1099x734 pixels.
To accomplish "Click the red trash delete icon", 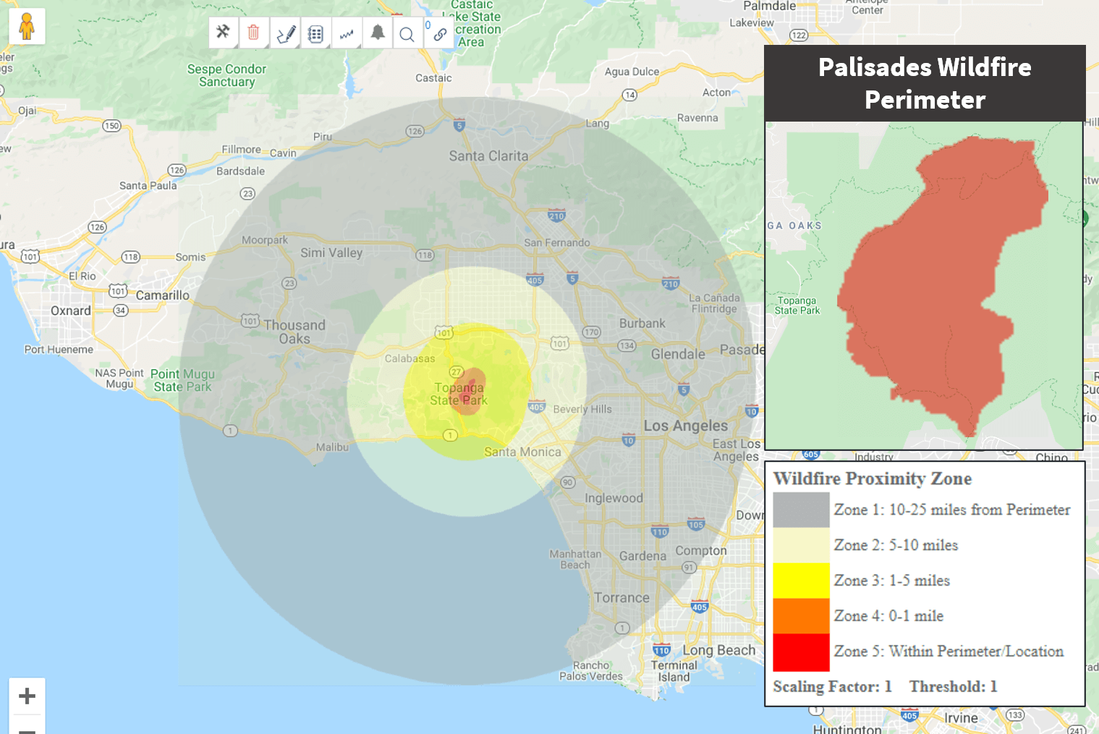I will 253,33.
